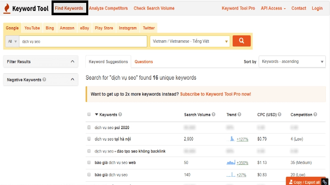Collapse the Negative Keywords panel
330x185 pixels.
(x=73, y=79)
